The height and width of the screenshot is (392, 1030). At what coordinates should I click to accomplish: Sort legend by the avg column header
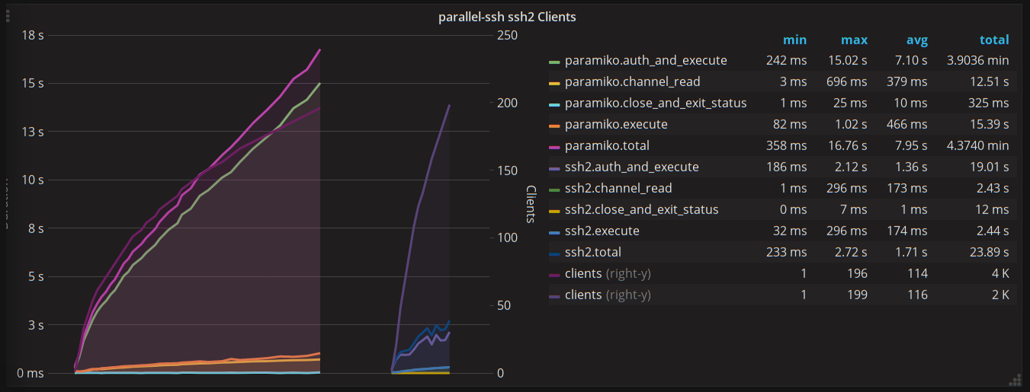pyautogui.click(x=916, y=40)
